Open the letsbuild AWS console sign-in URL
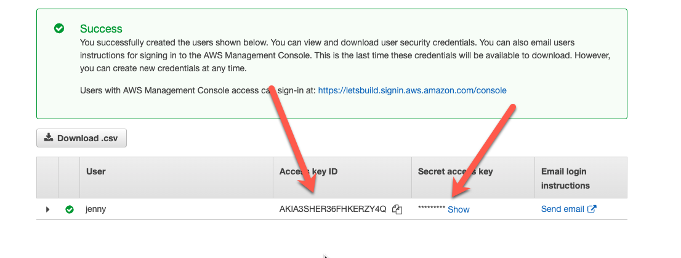Viewport: 681px width, 258px height. [412, 91]
